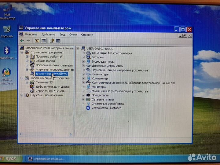The height and width of the screenshot is (165, 220).
Task: Select the Журналы и оповещения tree item
Action: click(54, 69)
